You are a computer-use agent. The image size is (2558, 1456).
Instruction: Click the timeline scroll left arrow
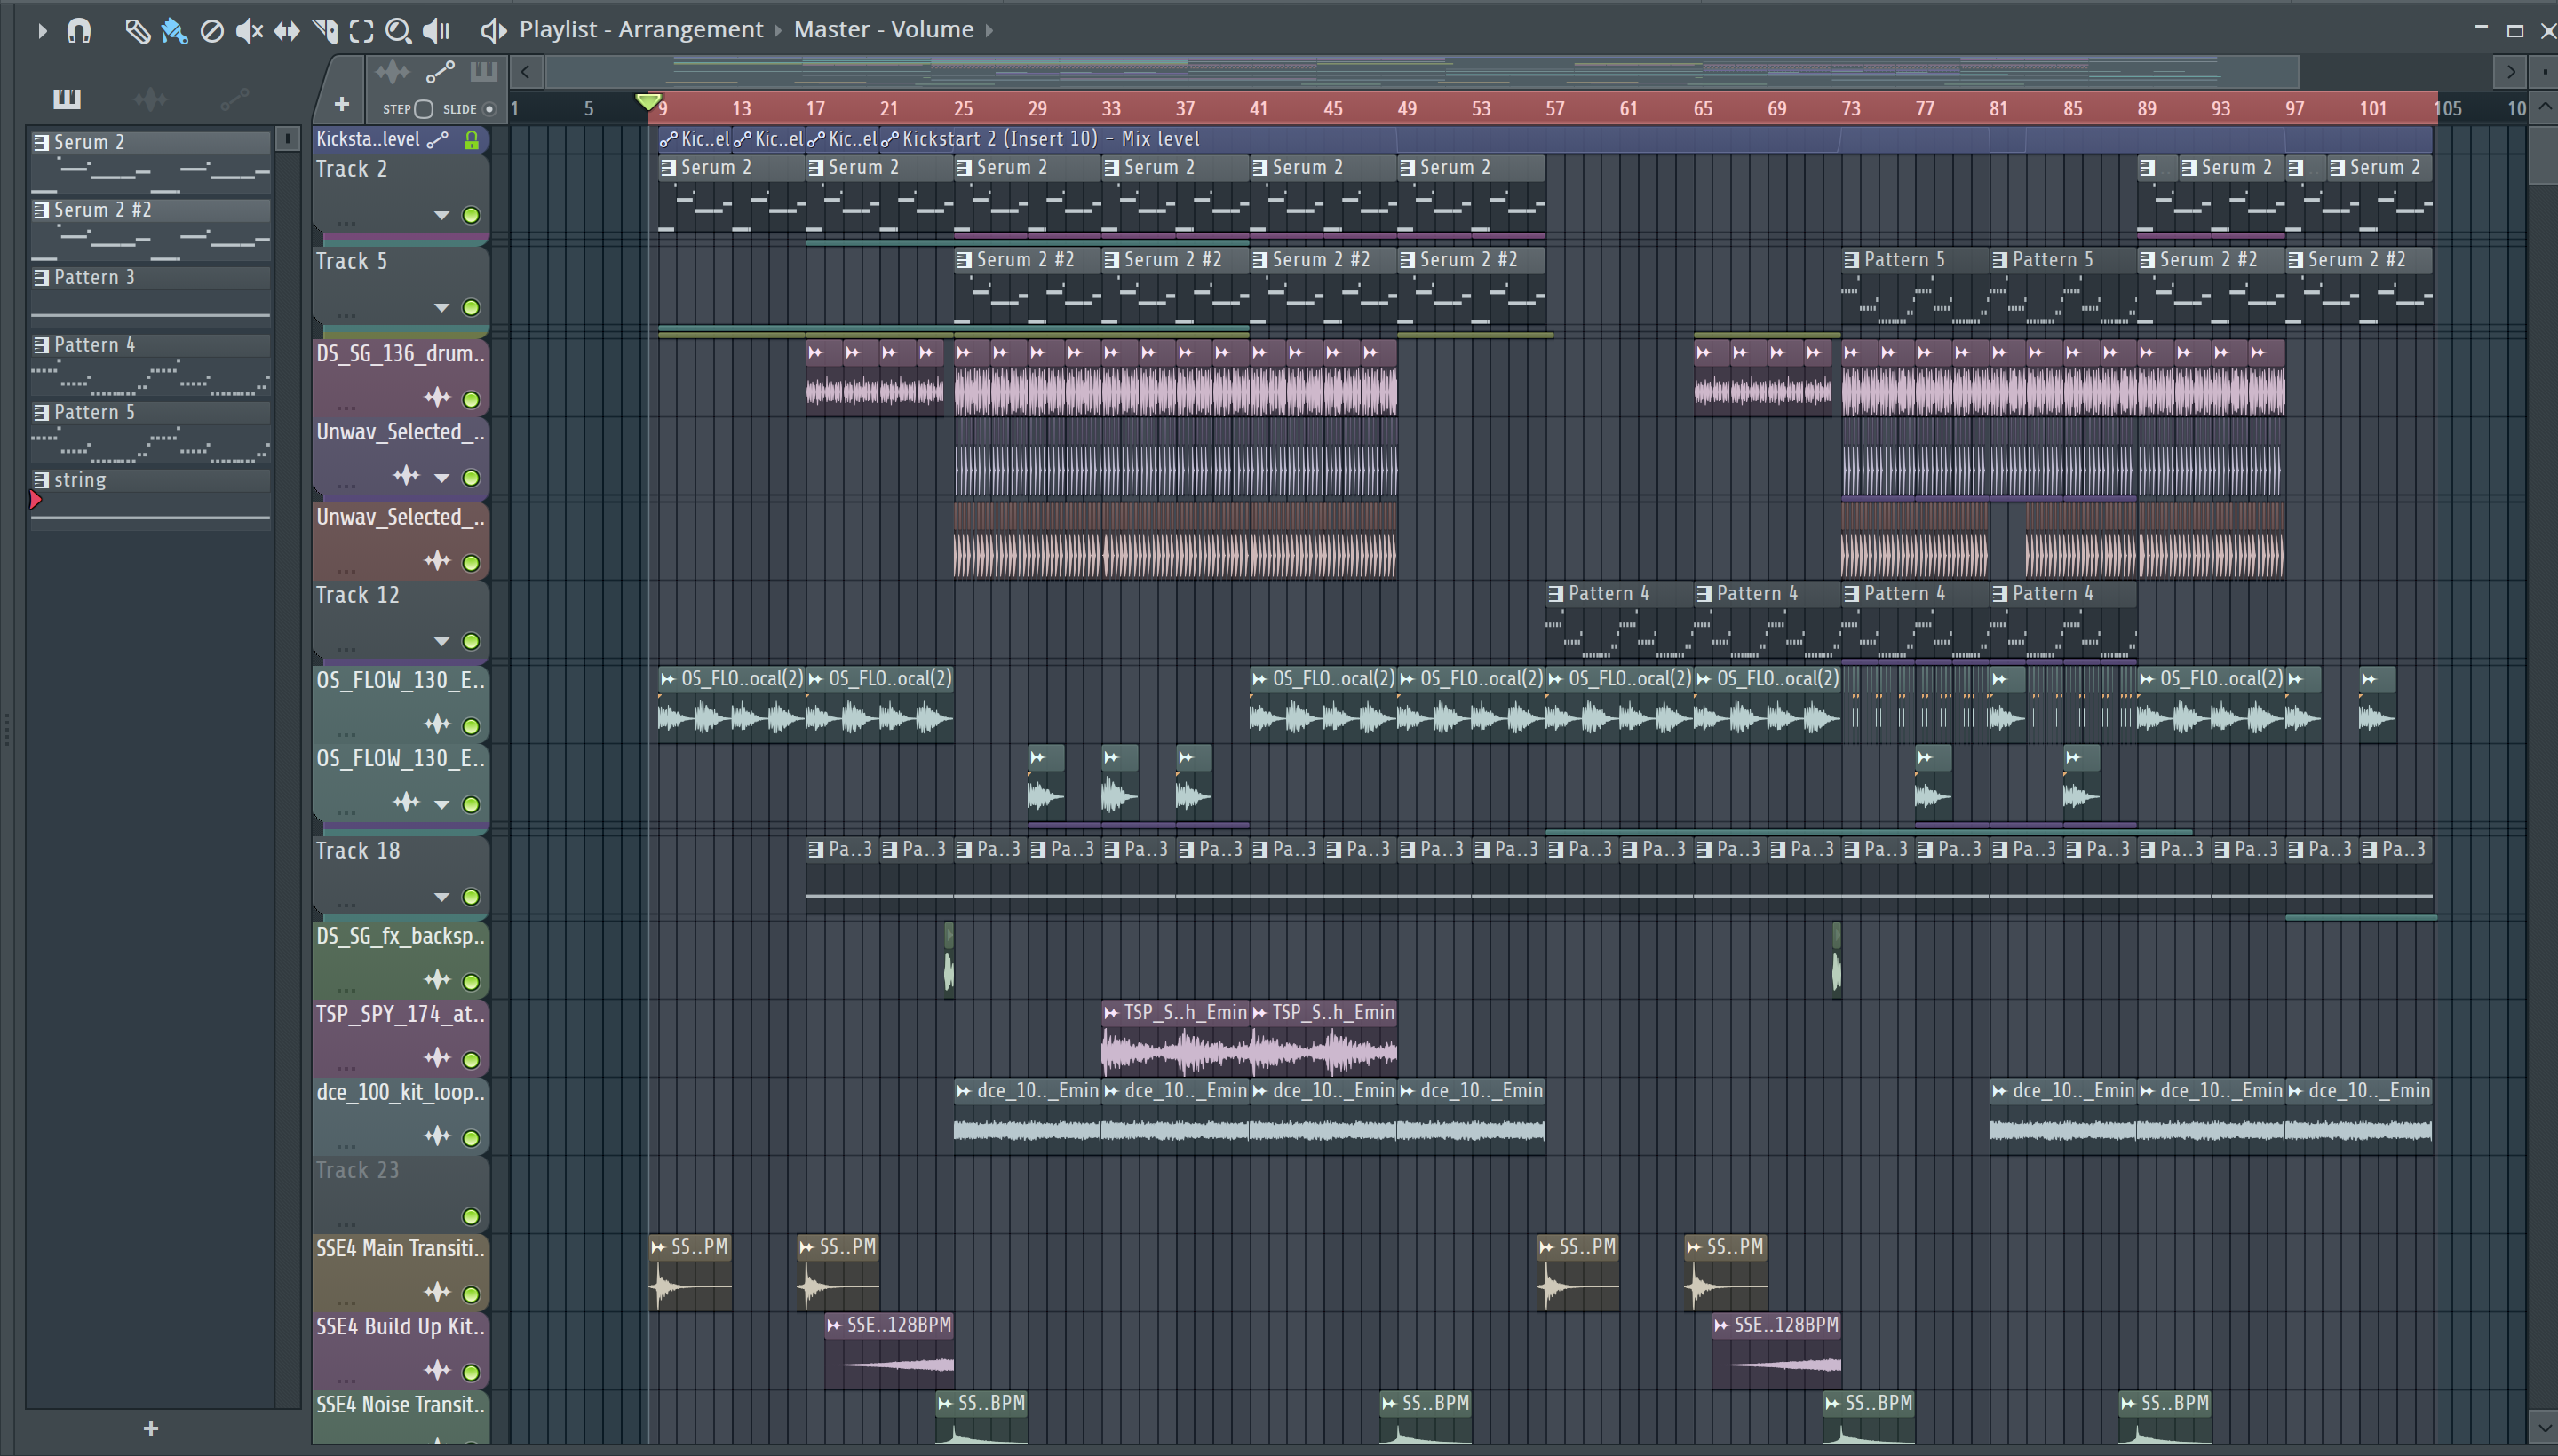pos(525,72)
